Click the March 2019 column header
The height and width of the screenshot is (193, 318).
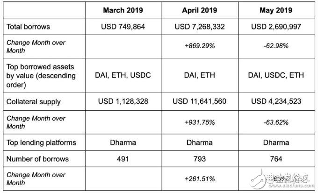pyautogui.click(x=123, y=10)
